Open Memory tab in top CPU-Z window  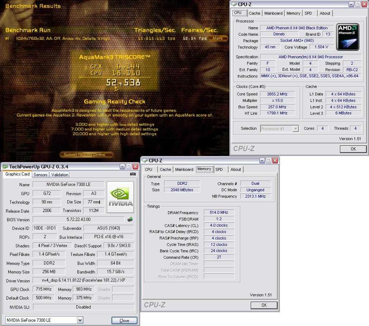click(293, 13)
